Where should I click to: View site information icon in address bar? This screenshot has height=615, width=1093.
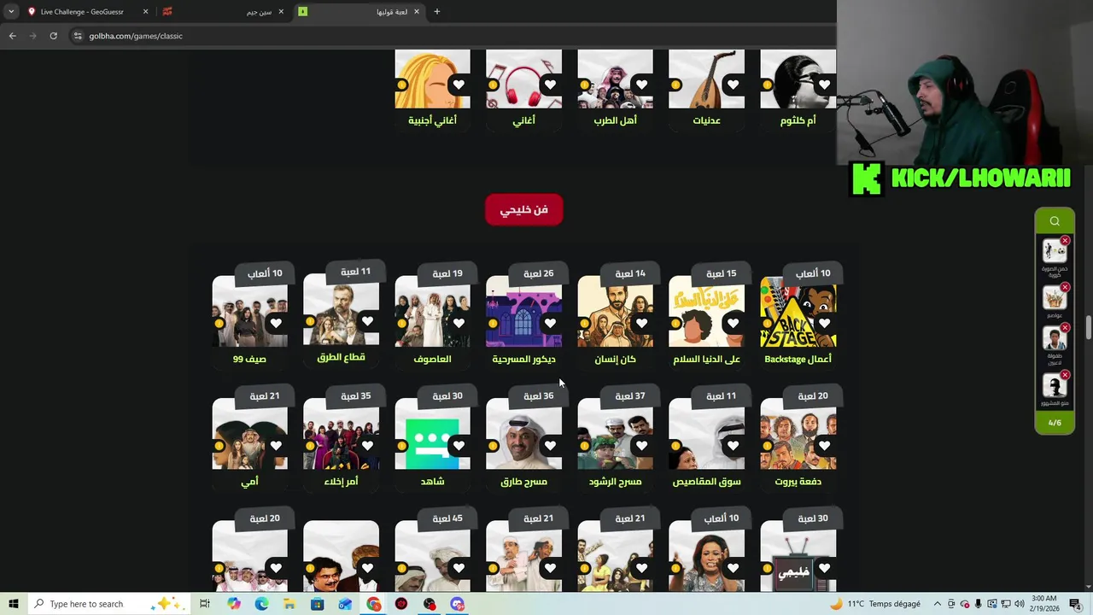78,36
